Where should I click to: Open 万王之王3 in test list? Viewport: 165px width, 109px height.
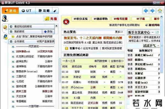[x=141, y=87]
